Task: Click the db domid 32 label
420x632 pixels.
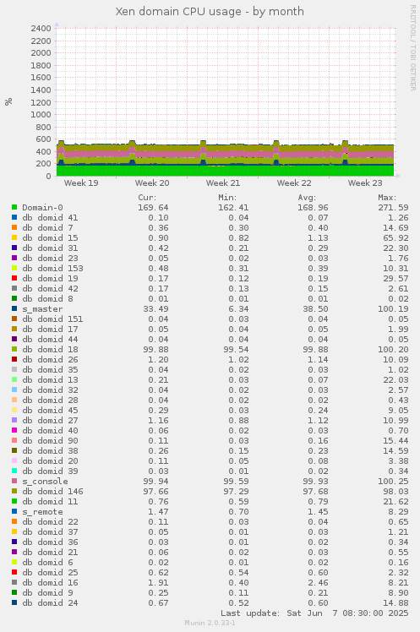Action: (50, 390)
